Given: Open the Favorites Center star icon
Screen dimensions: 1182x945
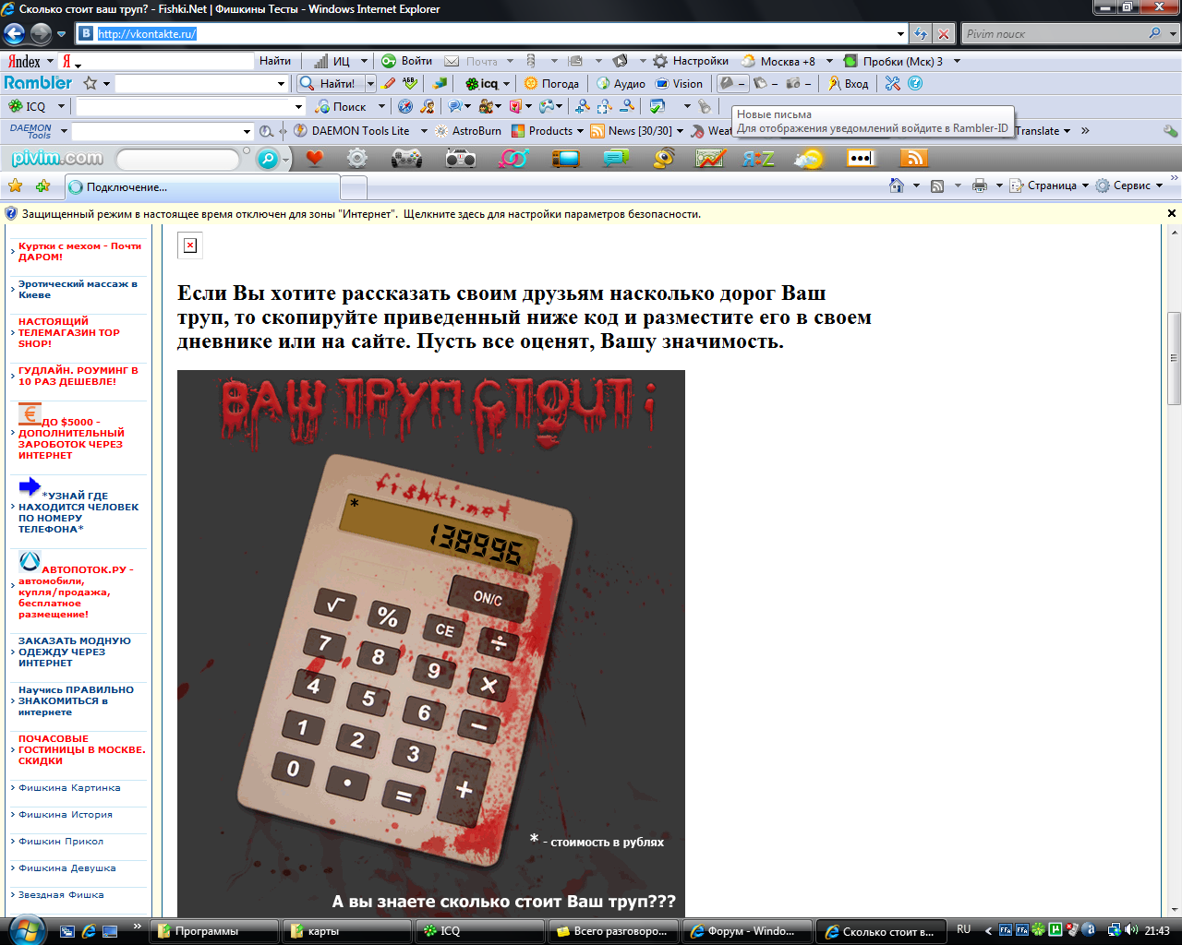Looking at the screenshot, I should 16,186.
